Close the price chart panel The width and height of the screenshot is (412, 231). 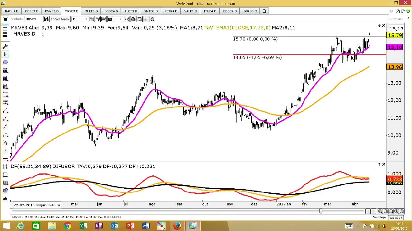383,25
